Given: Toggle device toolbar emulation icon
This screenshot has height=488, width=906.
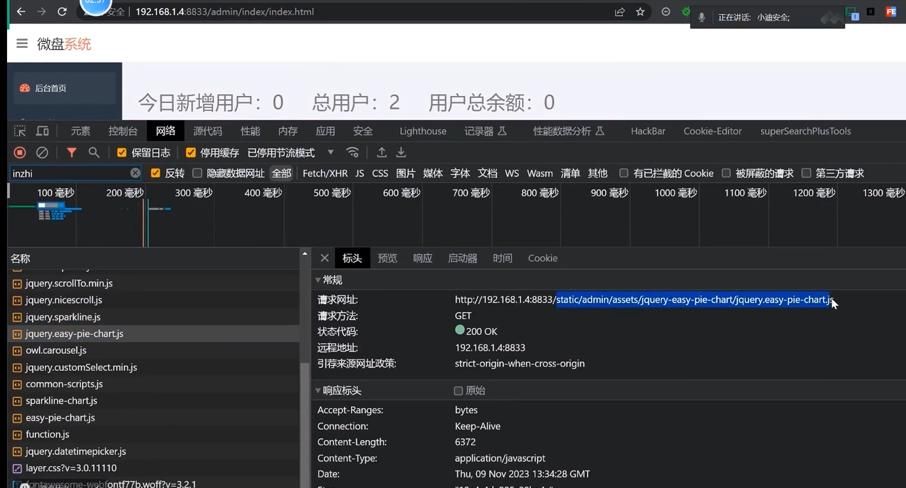Looking at the screenshot, I should coord(42,131).
